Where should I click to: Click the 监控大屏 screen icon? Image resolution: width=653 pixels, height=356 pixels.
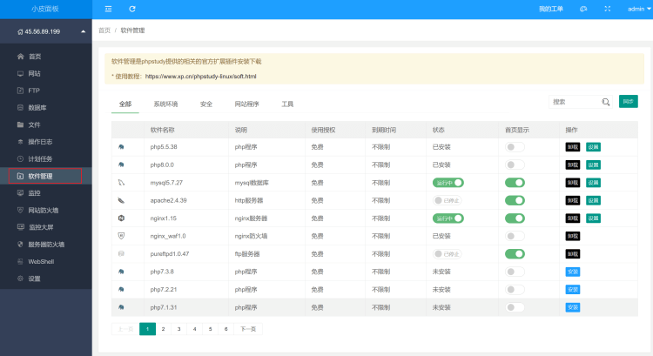pos(20,227)
